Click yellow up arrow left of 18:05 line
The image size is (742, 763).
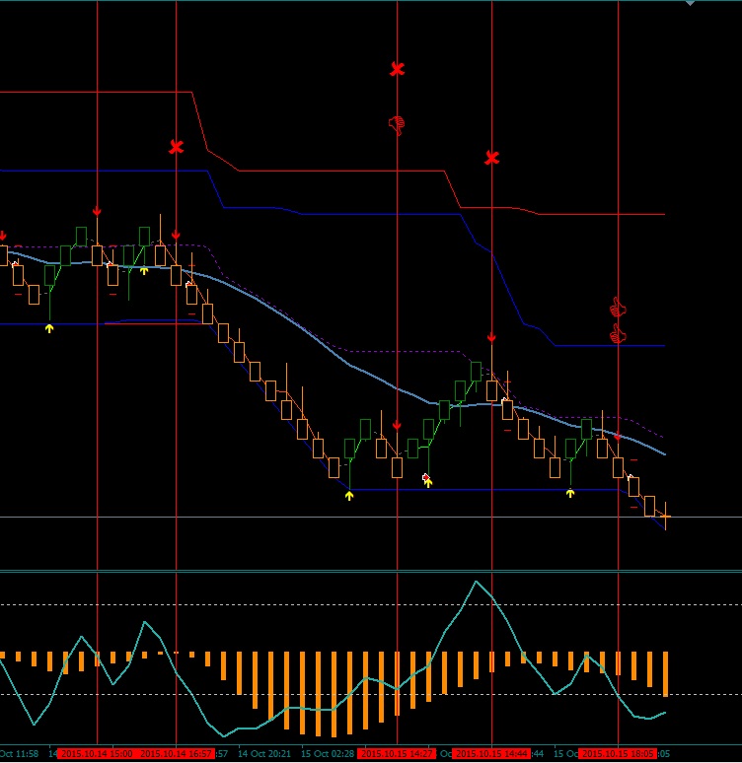pos(570,494)
